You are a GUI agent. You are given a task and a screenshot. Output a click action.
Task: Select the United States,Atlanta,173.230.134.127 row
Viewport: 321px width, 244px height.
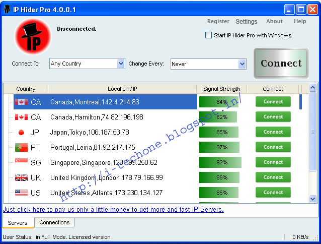coord(106,193)
